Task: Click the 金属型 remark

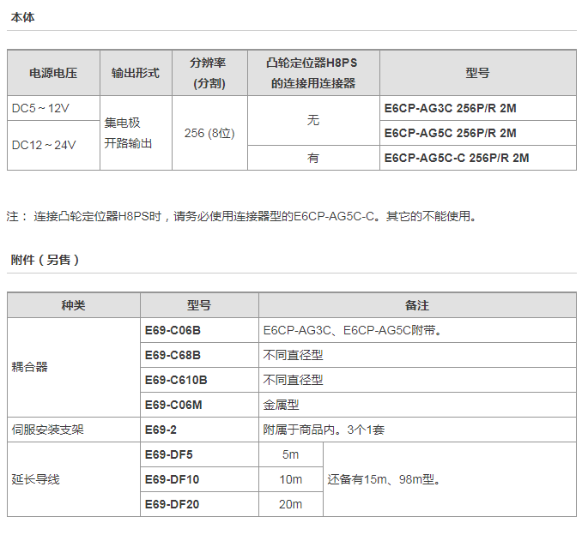Action: point(281,405)
